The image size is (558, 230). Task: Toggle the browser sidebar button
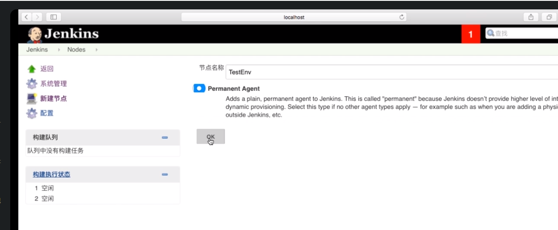pyautogui.click(x=54, y=17)
